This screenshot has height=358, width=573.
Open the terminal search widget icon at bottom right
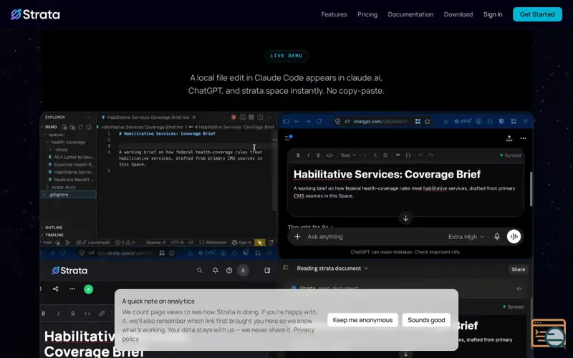click(549, 333)
